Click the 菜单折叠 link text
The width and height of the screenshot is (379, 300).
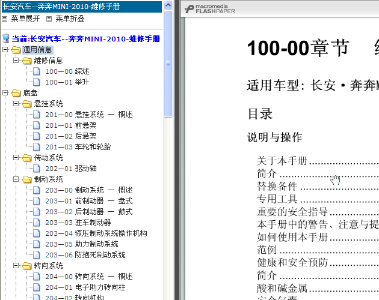(70, 19)
